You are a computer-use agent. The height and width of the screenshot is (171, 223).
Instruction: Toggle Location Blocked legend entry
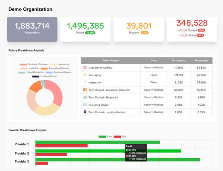[x=45, y=76]
